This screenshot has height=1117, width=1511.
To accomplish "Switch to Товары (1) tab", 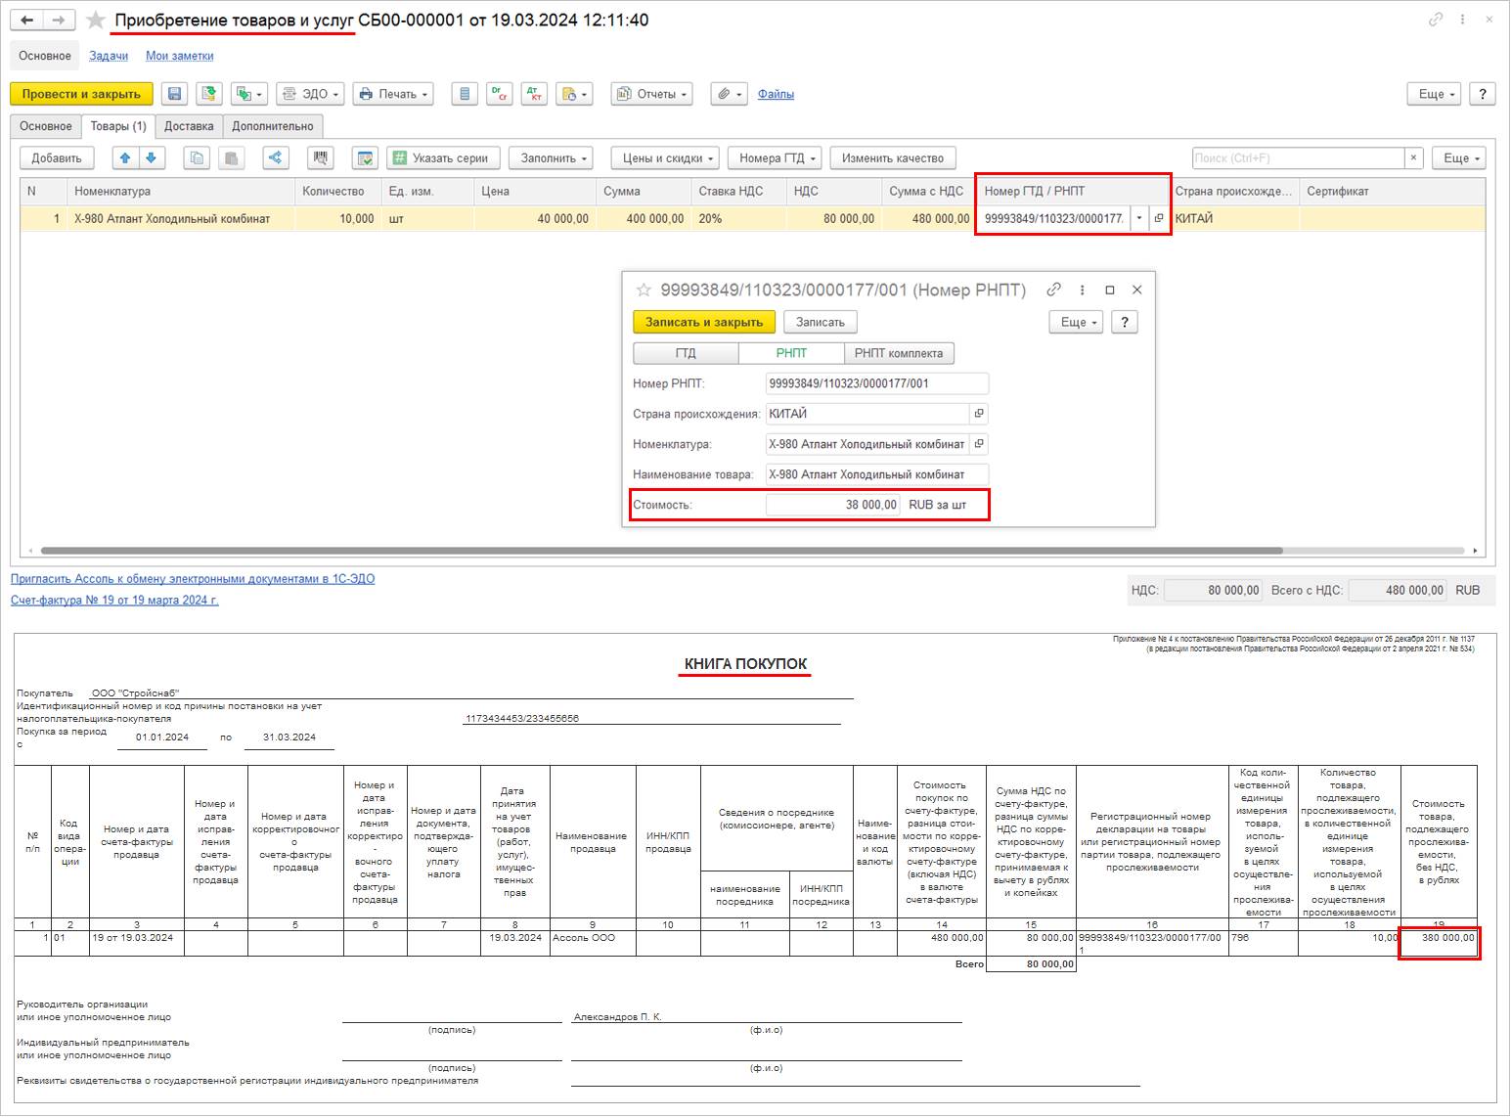I will [118, 126].
